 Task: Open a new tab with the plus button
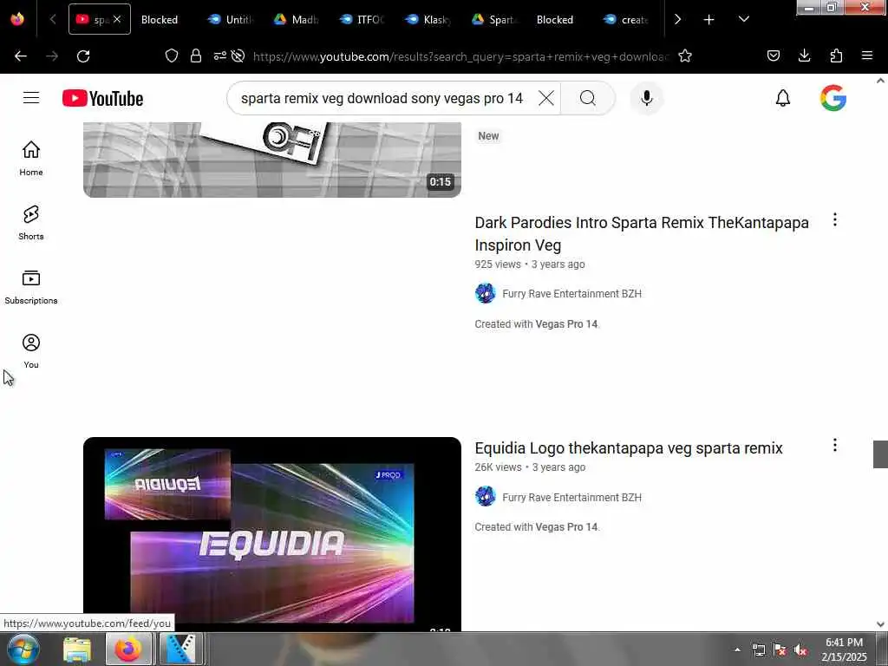(x=708, y=19)
